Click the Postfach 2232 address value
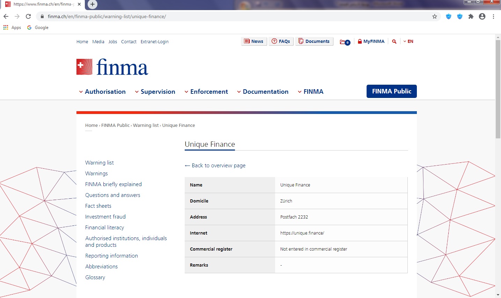Viewport: 501px width, 298px height. tap(294, 217)
